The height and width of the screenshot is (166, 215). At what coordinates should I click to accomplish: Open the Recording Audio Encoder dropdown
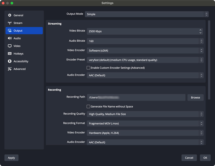pos(145,142)
